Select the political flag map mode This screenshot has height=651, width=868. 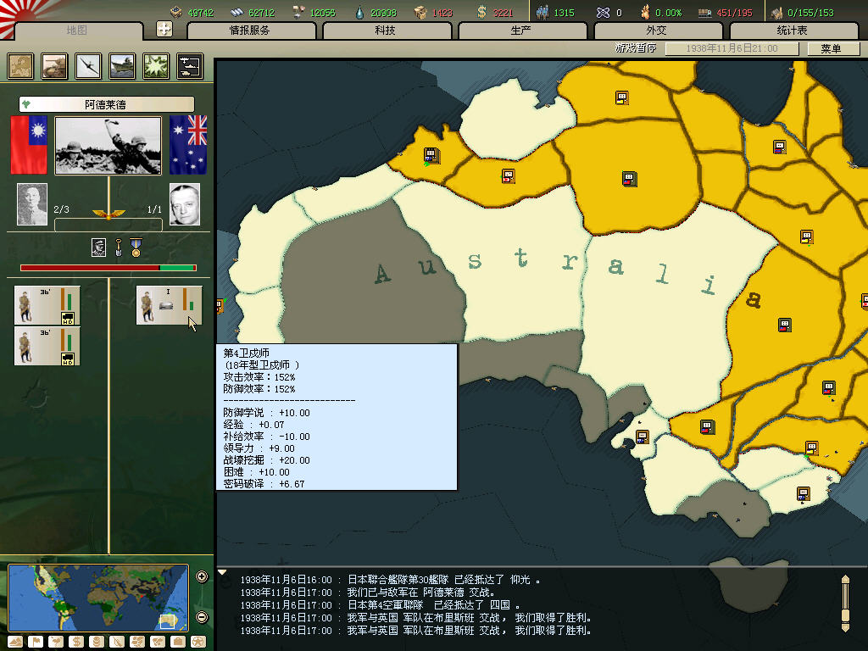[35, 642]
